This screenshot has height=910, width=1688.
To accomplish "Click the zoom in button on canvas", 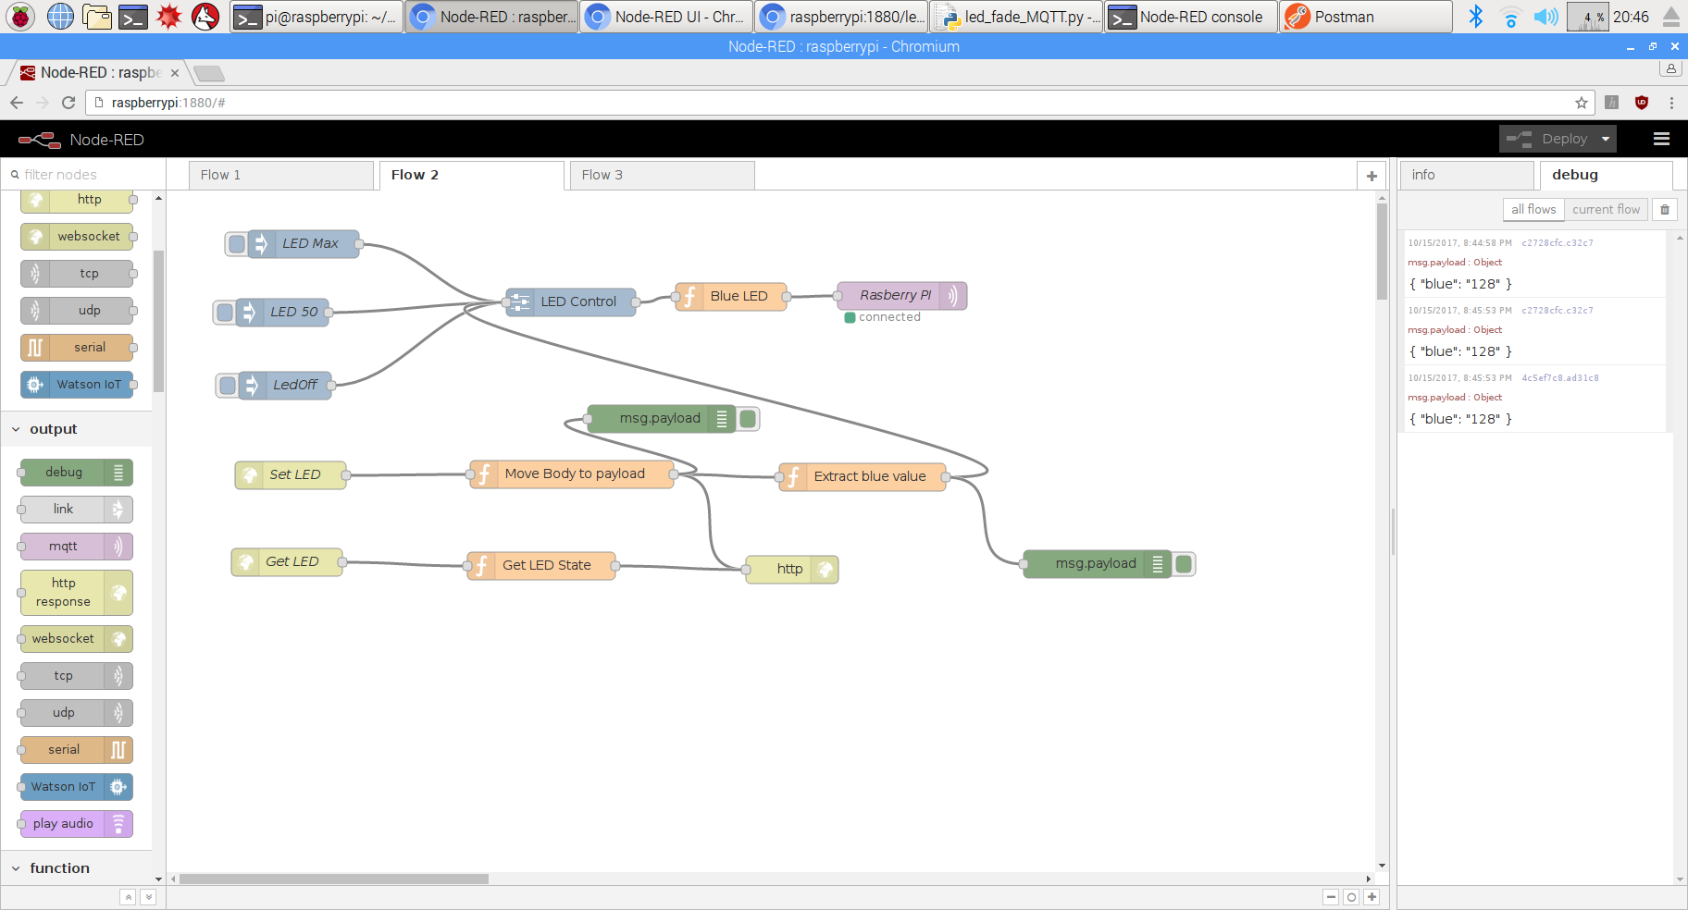I will pyautogui.click(x=1371, y=897).
